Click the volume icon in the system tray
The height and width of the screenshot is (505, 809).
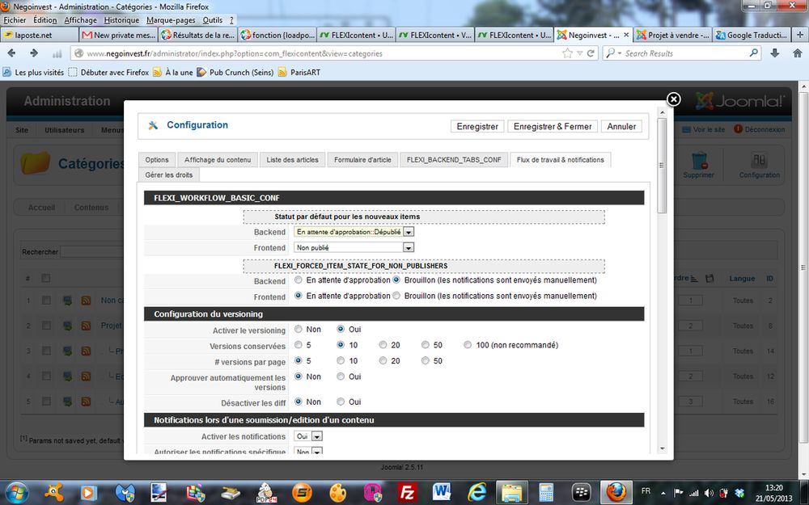[709, 493]
